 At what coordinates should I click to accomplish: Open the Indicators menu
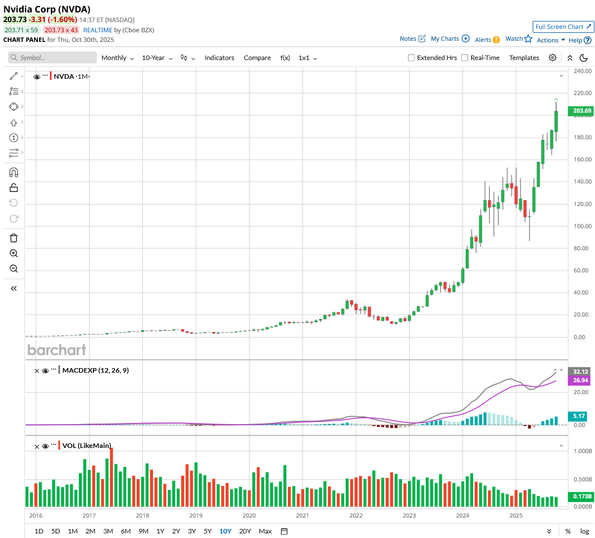[219, 58]
